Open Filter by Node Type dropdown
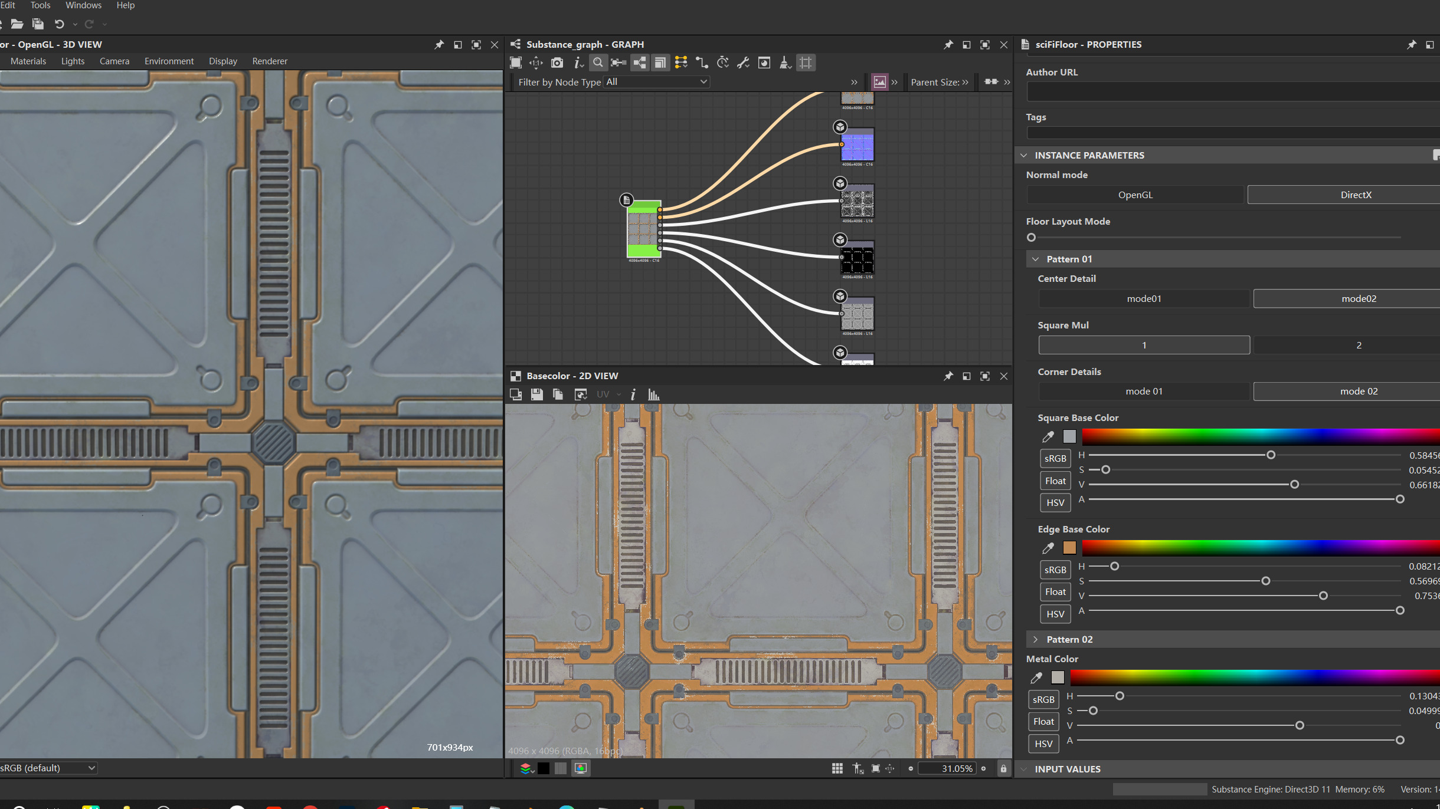This screenshot has height=809, width=1440. pyautogui.click(x=656, y=82)
